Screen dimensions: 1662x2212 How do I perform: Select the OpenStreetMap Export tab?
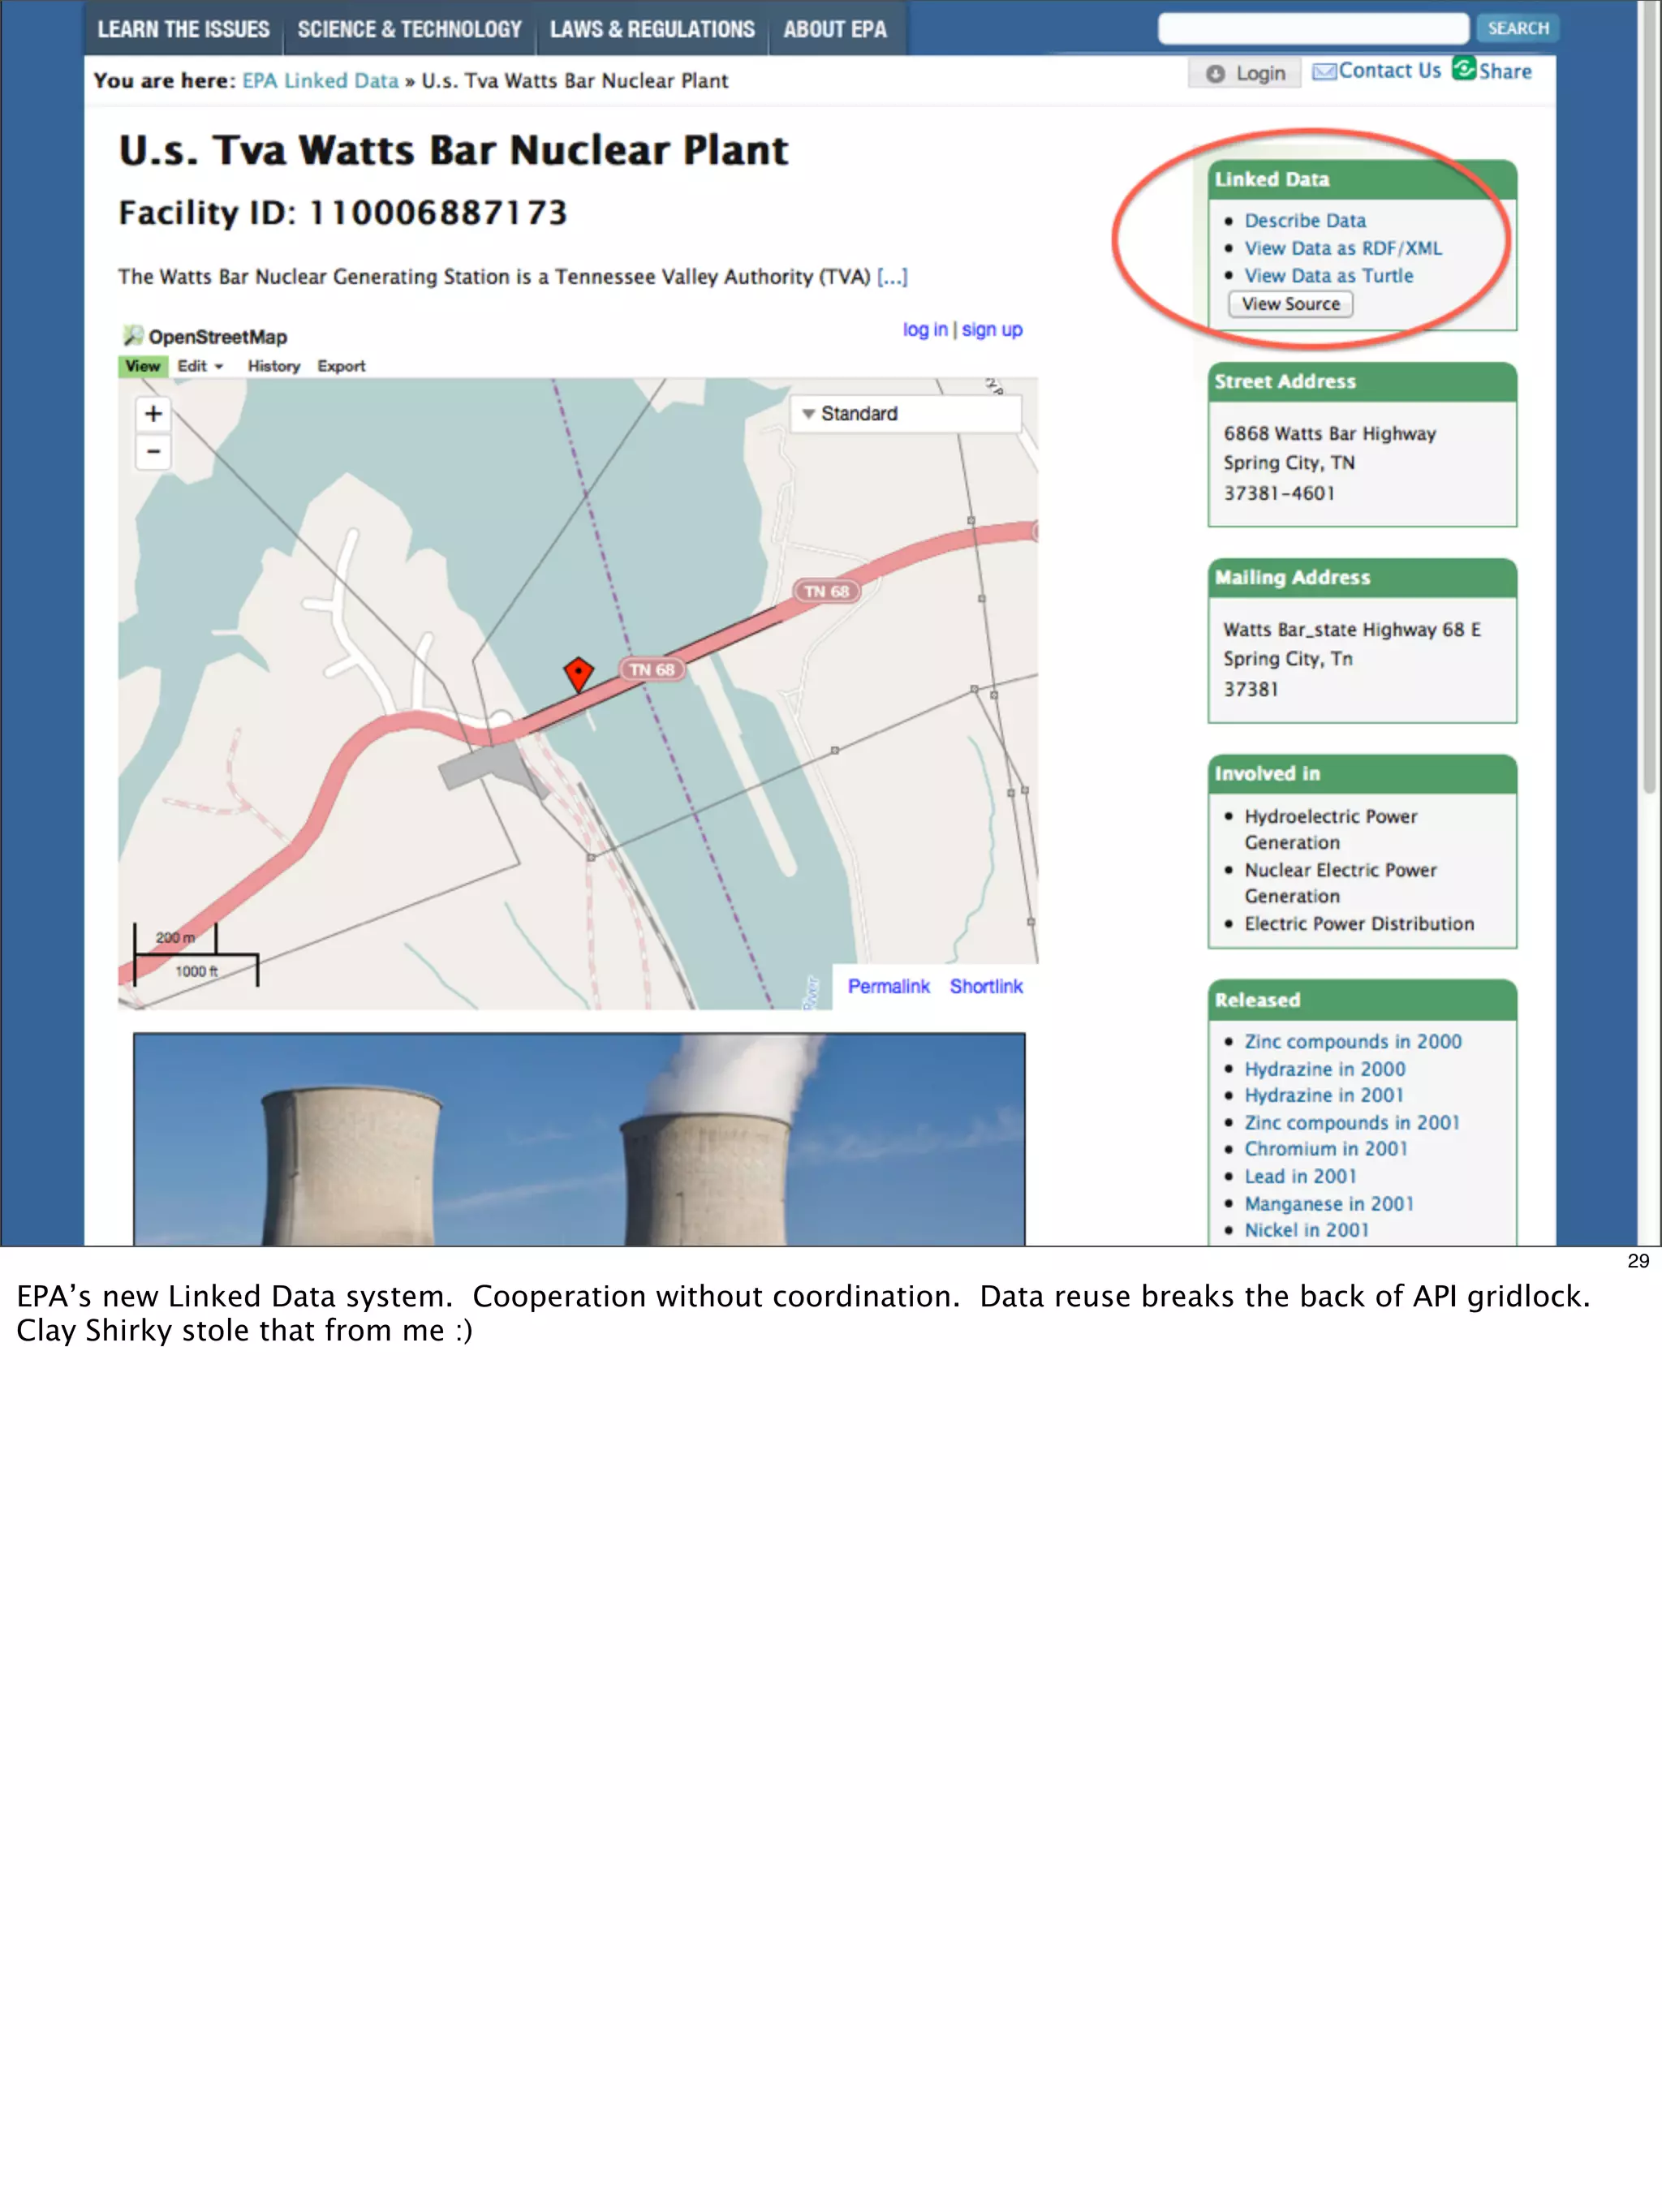point(341,366)
